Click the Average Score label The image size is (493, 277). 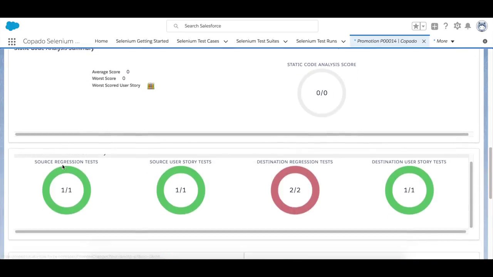106,72
